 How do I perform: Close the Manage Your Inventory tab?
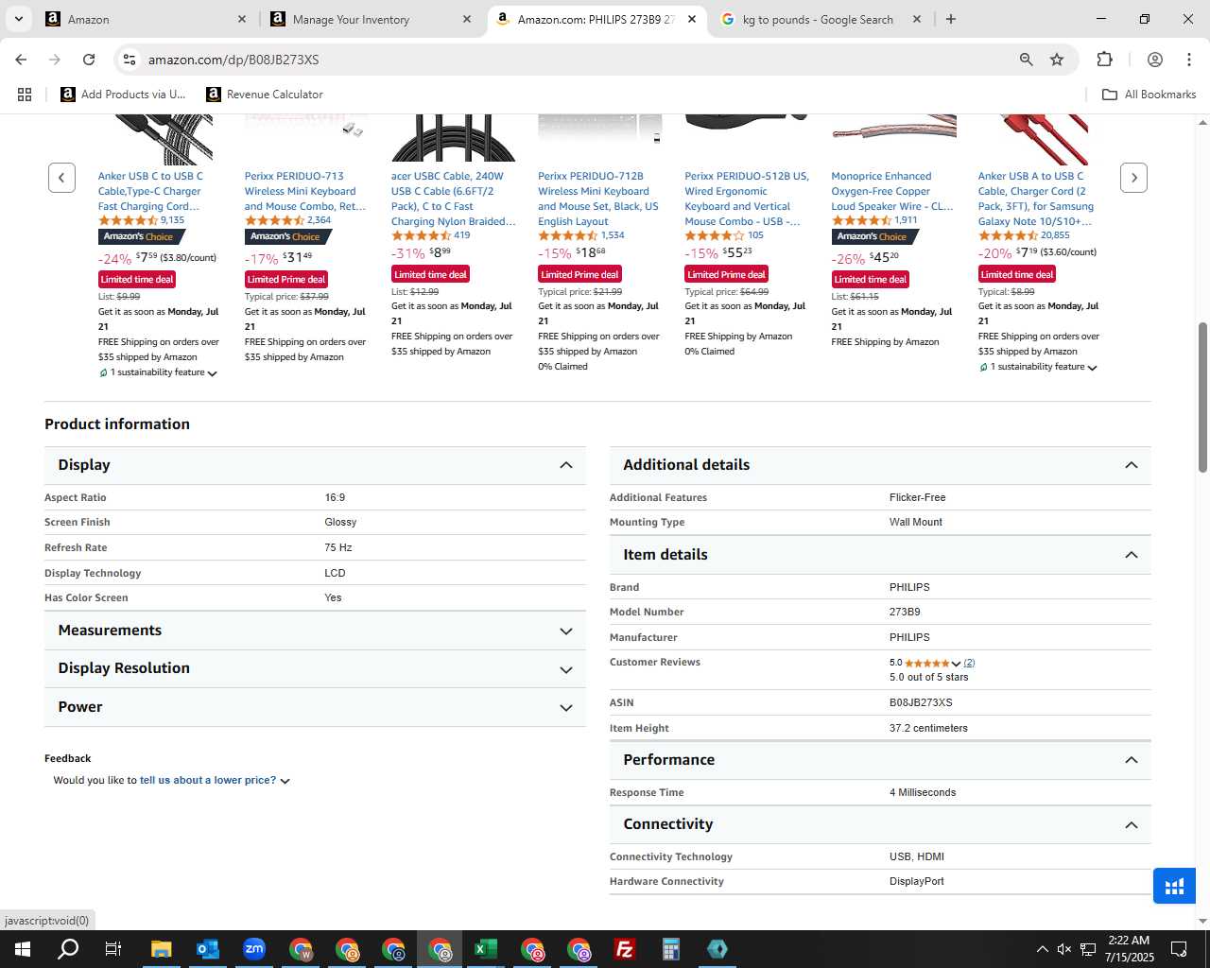pos(467,19)
